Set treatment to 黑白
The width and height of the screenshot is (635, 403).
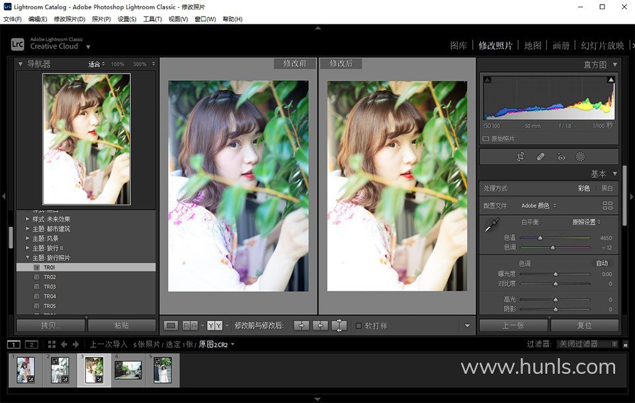pos(607,189)
